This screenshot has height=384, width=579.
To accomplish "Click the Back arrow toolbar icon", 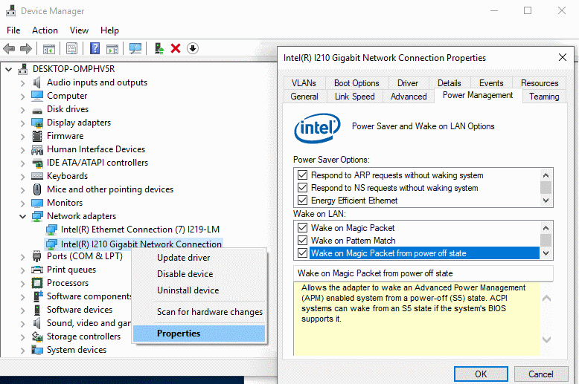I will (9, 48).
